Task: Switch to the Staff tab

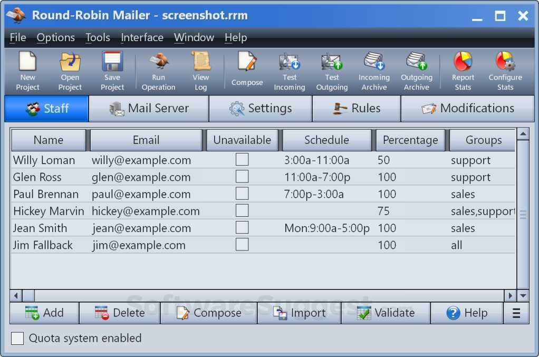Action: pos(47,109)
